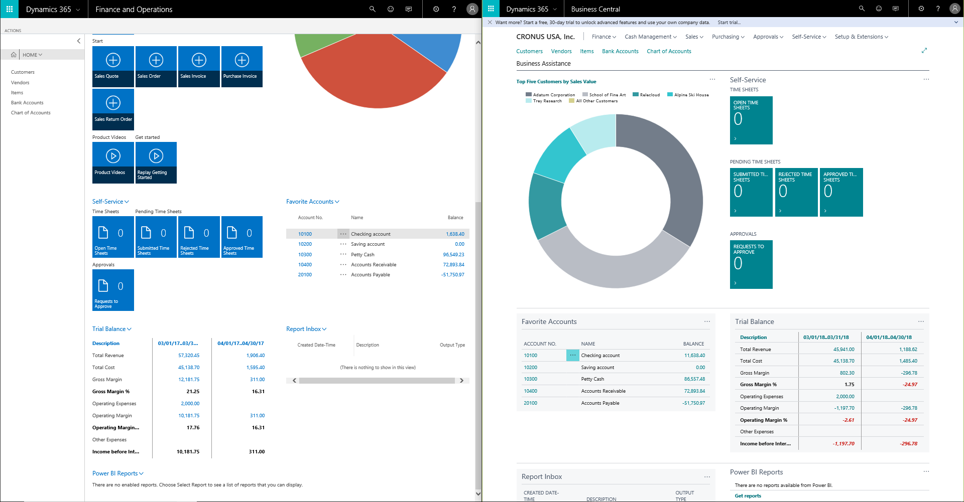
Task: Open options for Self-Service part
Action: tap(926, 79)
